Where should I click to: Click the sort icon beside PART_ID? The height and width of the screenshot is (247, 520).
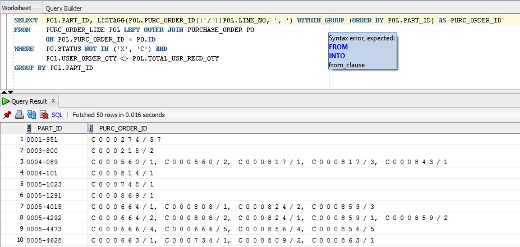29,128
